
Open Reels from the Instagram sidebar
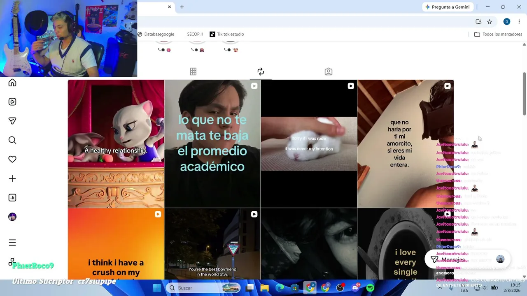tap(12, 102)
